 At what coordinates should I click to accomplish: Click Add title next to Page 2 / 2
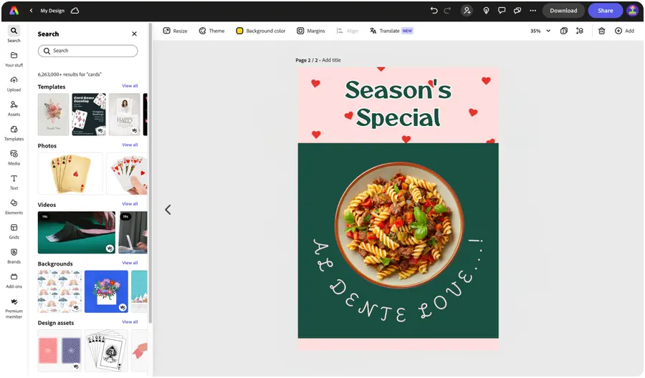[x=331, y=60]
